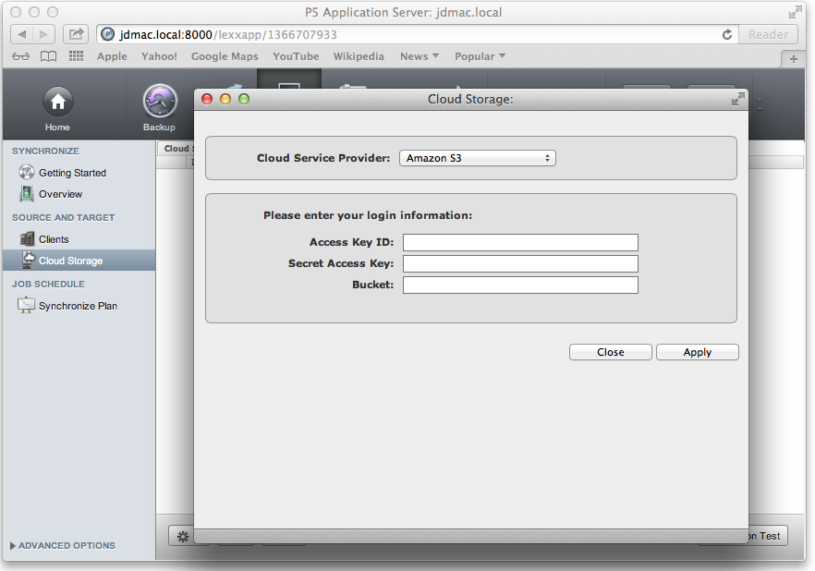This screenshot has width=815, height=571.
Task: Click the Clients sidebar icon
Action: [27, 239]
